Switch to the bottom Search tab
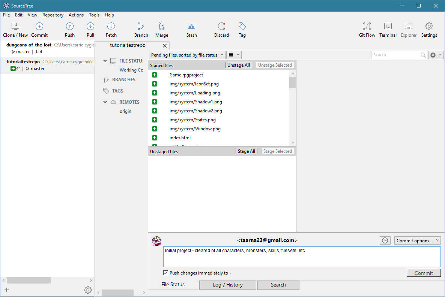Screen dimensions: 445x297 click(x=278, y=285)
